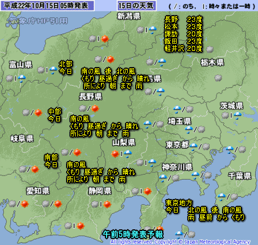This screenshot has width=258, height=245.
Task: Click the lone cloud icon under 栃木県 label
Action: 218,78
